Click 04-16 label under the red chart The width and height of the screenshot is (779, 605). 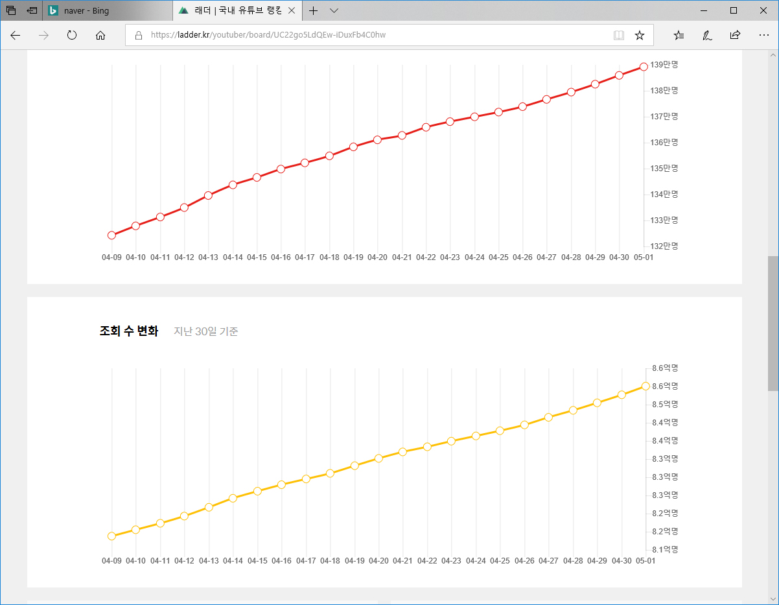tap(281, 257)
